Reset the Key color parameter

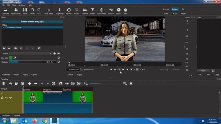(59, 58)
